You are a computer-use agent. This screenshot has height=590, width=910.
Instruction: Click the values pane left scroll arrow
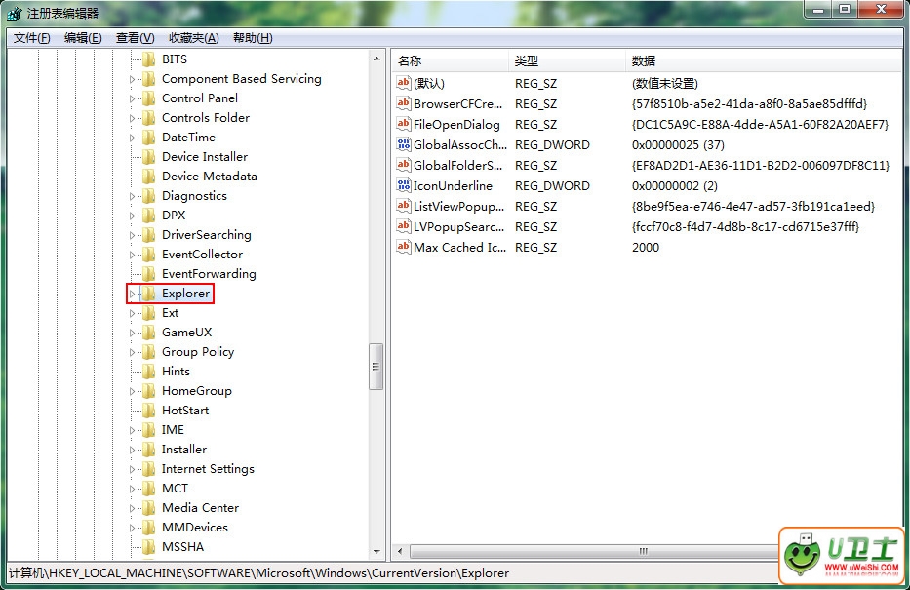399,551
